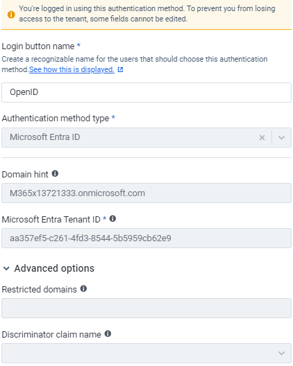Viewport: 293px width, 366px height.
Task: Clear the Microsoft Entra ID selection
Action: point(262,138)
